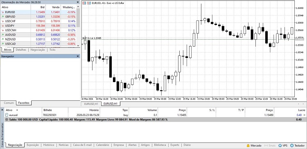Open the Testador strategy tester icon
Viewport: 307px width, 149px height.
pyautogui.click(x=292, y=145)
